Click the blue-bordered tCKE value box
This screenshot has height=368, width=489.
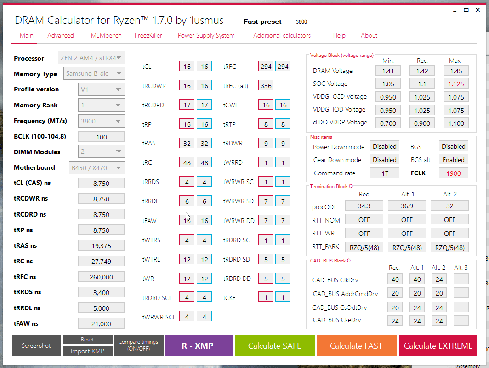pyautogui.click(x=283, y=297)
